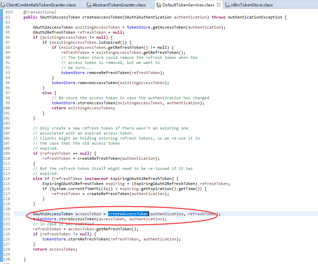Click line number 109 in the gutter
This screenshot has height=264, width=318.
point(6,153)
